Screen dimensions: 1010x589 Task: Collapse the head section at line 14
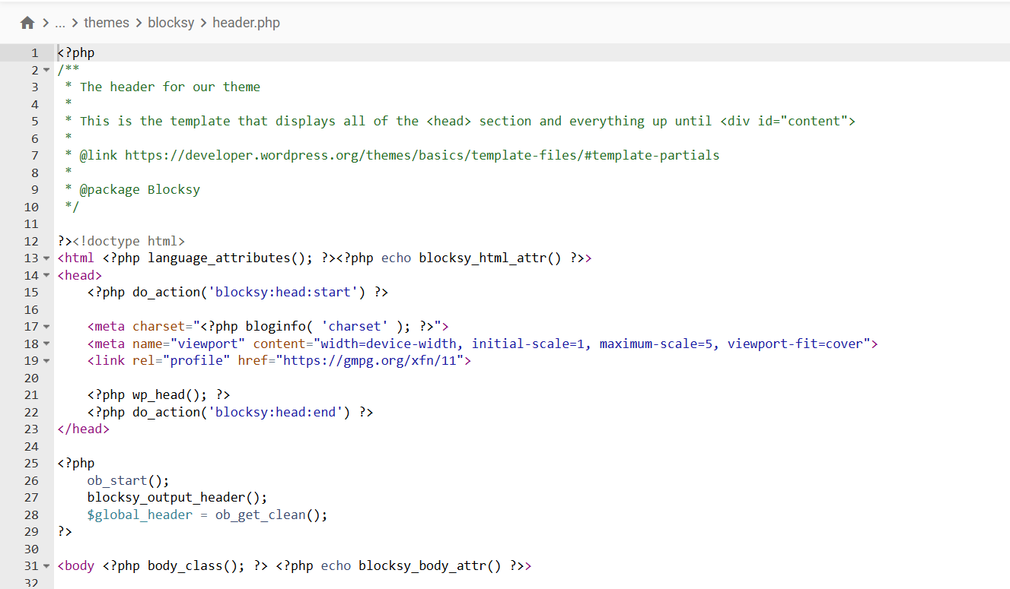[x=46, y=276]
